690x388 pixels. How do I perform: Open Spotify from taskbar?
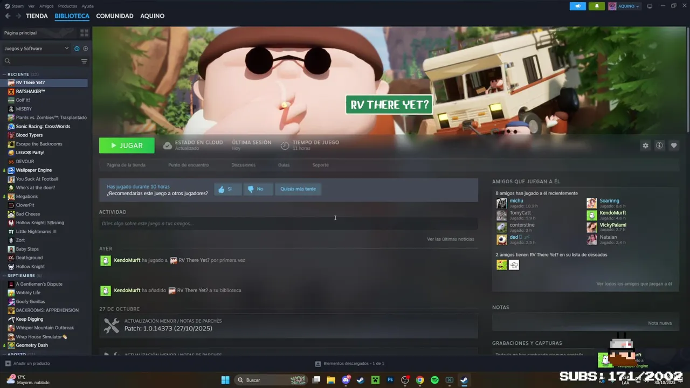pyautogui.click(x=434, y=380)
